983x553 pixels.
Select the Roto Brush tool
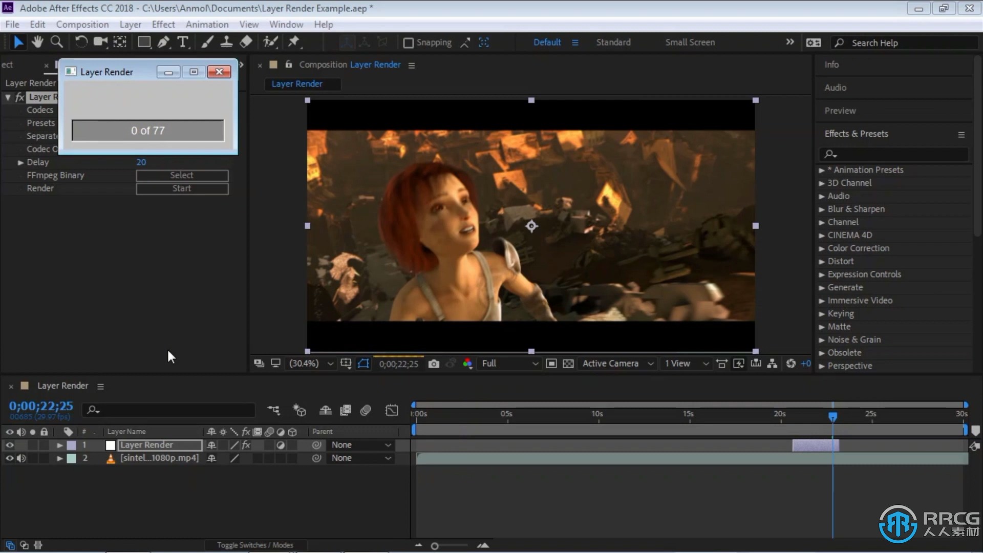coord(270,42)
